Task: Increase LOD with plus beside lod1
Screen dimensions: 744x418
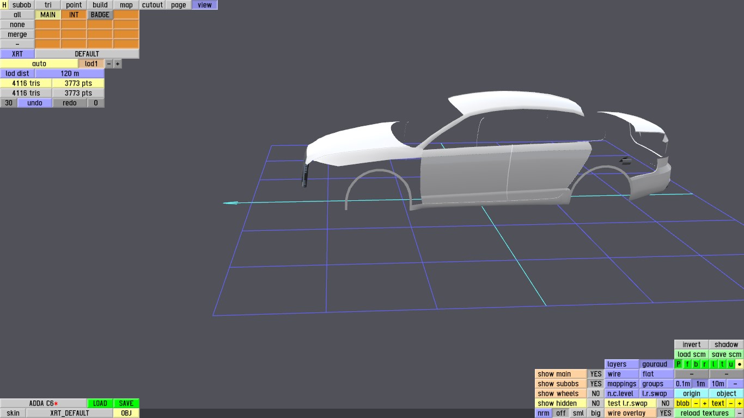Action: point(118,64)
